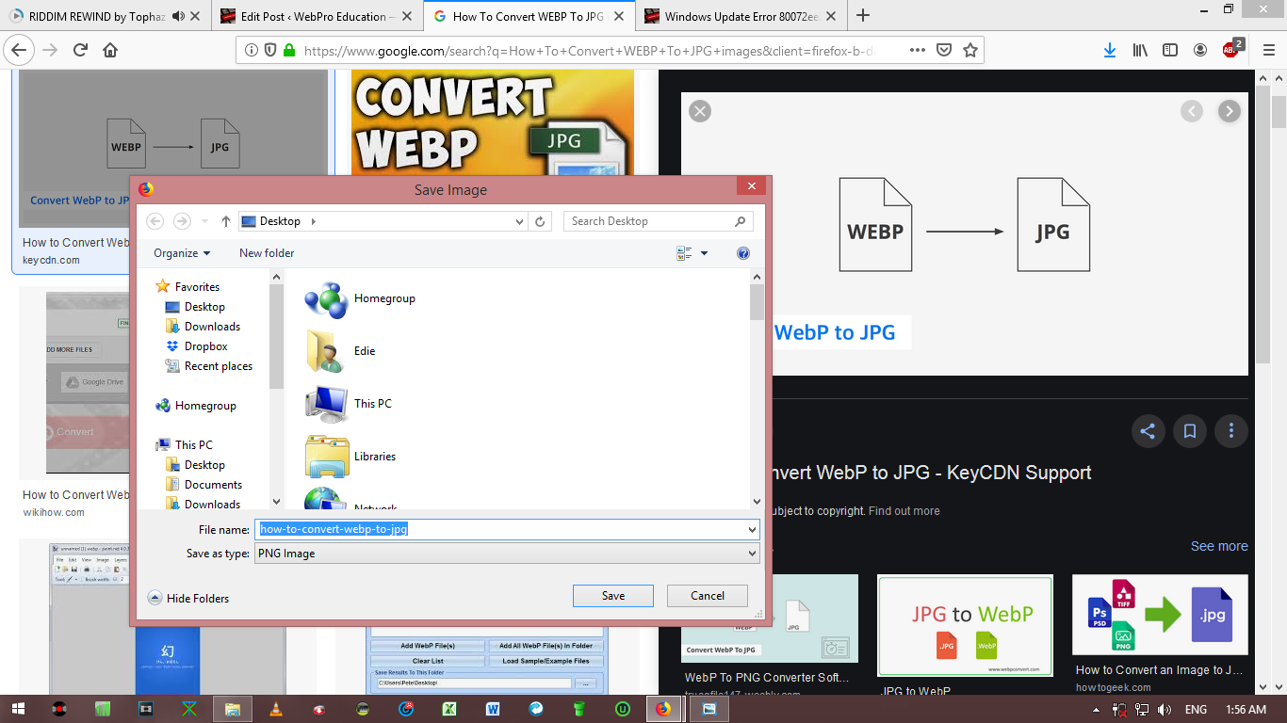Share the Google image result
The width and height of the screenshot is (1287, 723).
1148,431
